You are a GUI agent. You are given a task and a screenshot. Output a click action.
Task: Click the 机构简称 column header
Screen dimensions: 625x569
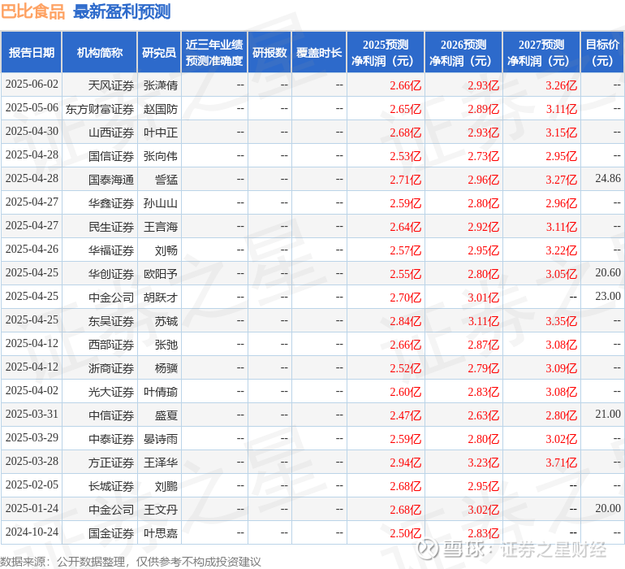[x=100, y=53]
